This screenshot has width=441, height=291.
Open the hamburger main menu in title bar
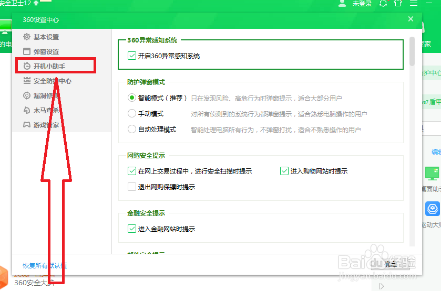tap(414, 3)
